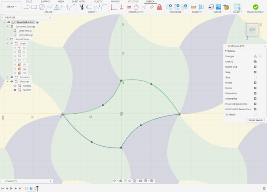Open the CONFIGURE dropdown menu

pyautogui.click(x=176, y=12)
